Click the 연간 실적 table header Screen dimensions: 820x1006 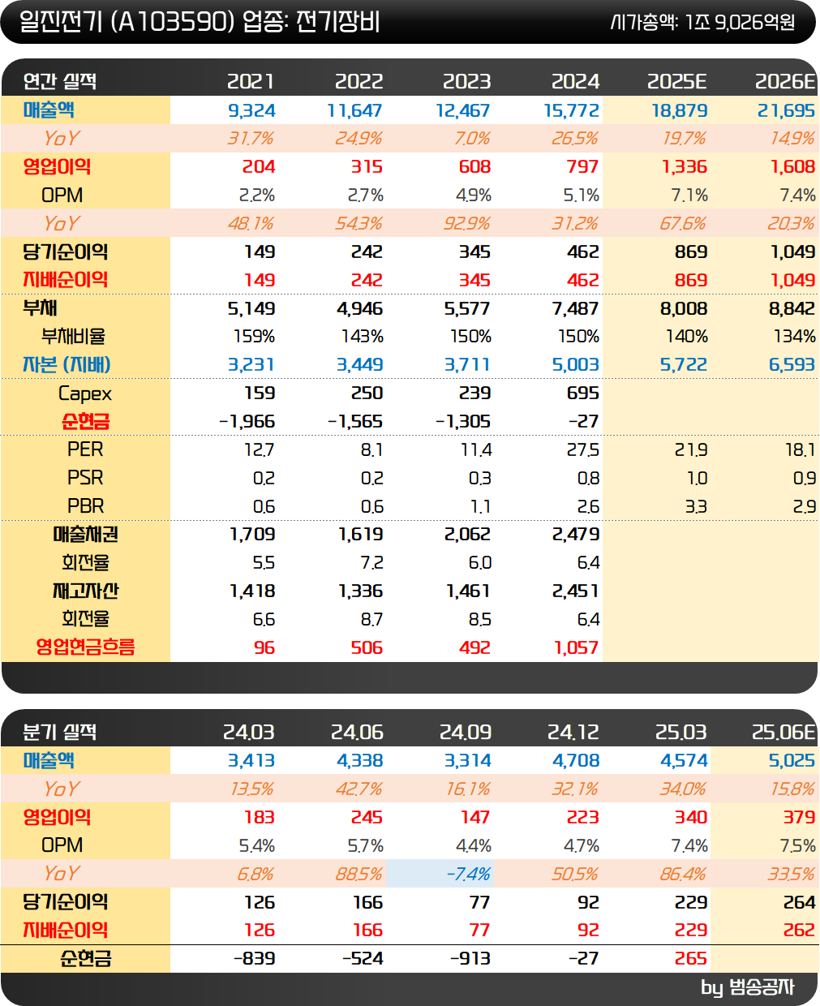click(59, 81)
